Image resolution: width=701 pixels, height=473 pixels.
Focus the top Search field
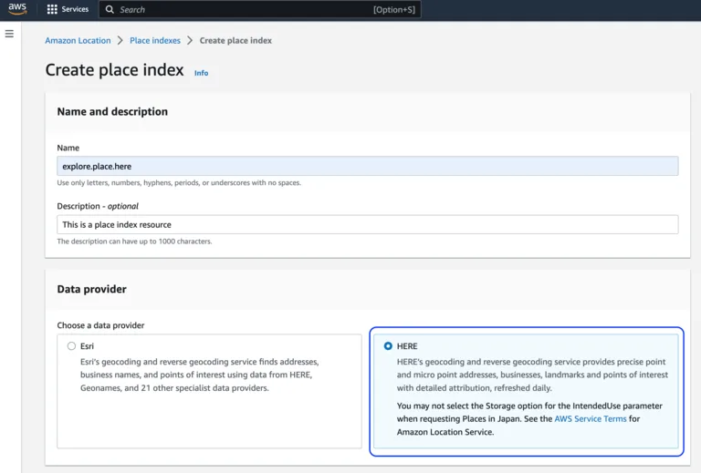(x=260, y=9)
